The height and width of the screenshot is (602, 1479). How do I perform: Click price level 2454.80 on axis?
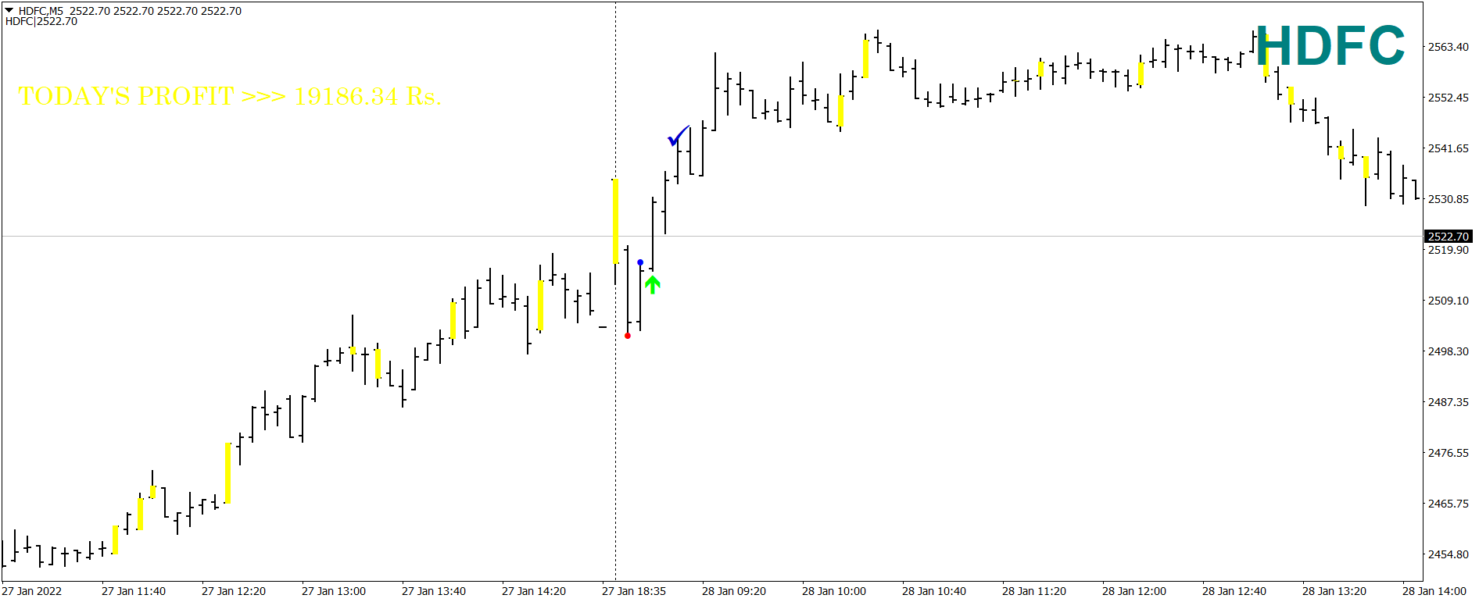click(x=1449, y=554)
